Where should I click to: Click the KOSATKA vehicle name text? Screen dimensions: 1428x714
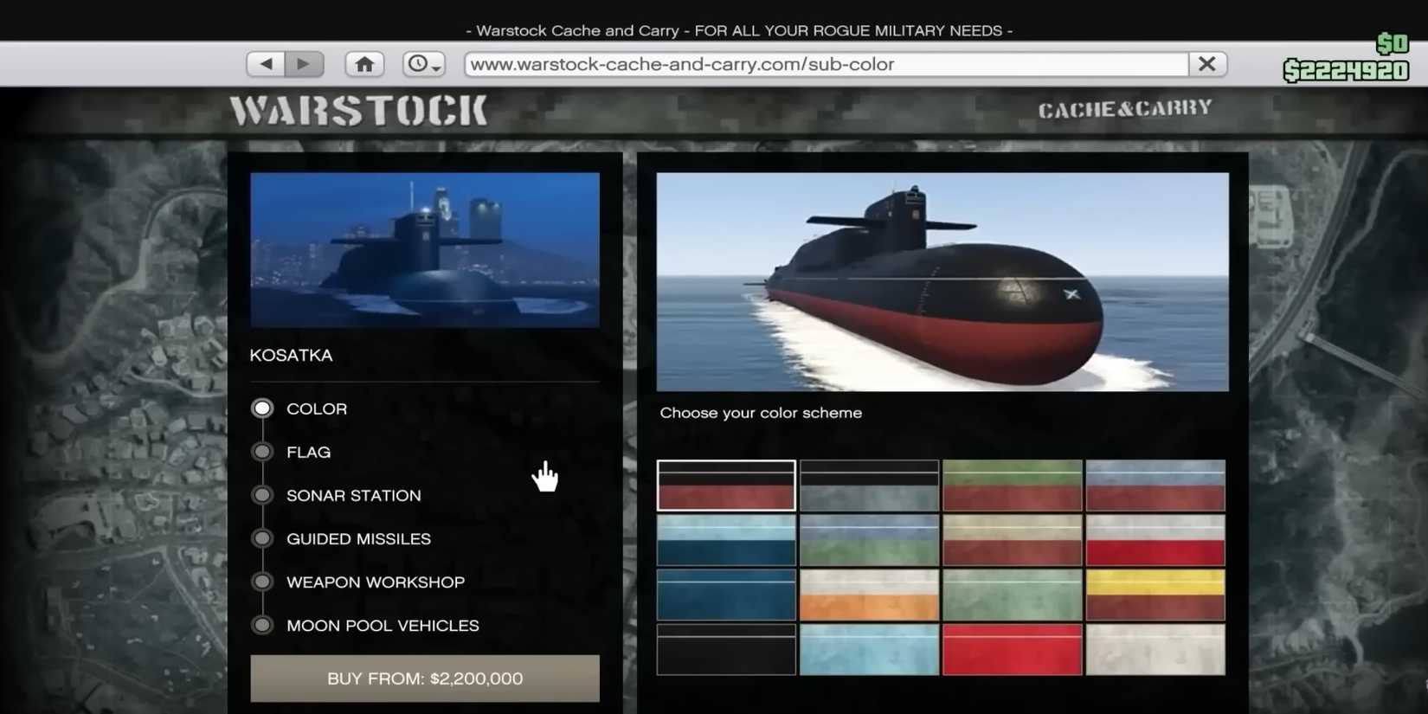(291, 356)
